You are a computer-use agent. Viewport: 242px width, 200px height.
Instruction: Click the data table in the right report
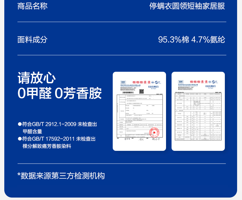click(198, 116)
